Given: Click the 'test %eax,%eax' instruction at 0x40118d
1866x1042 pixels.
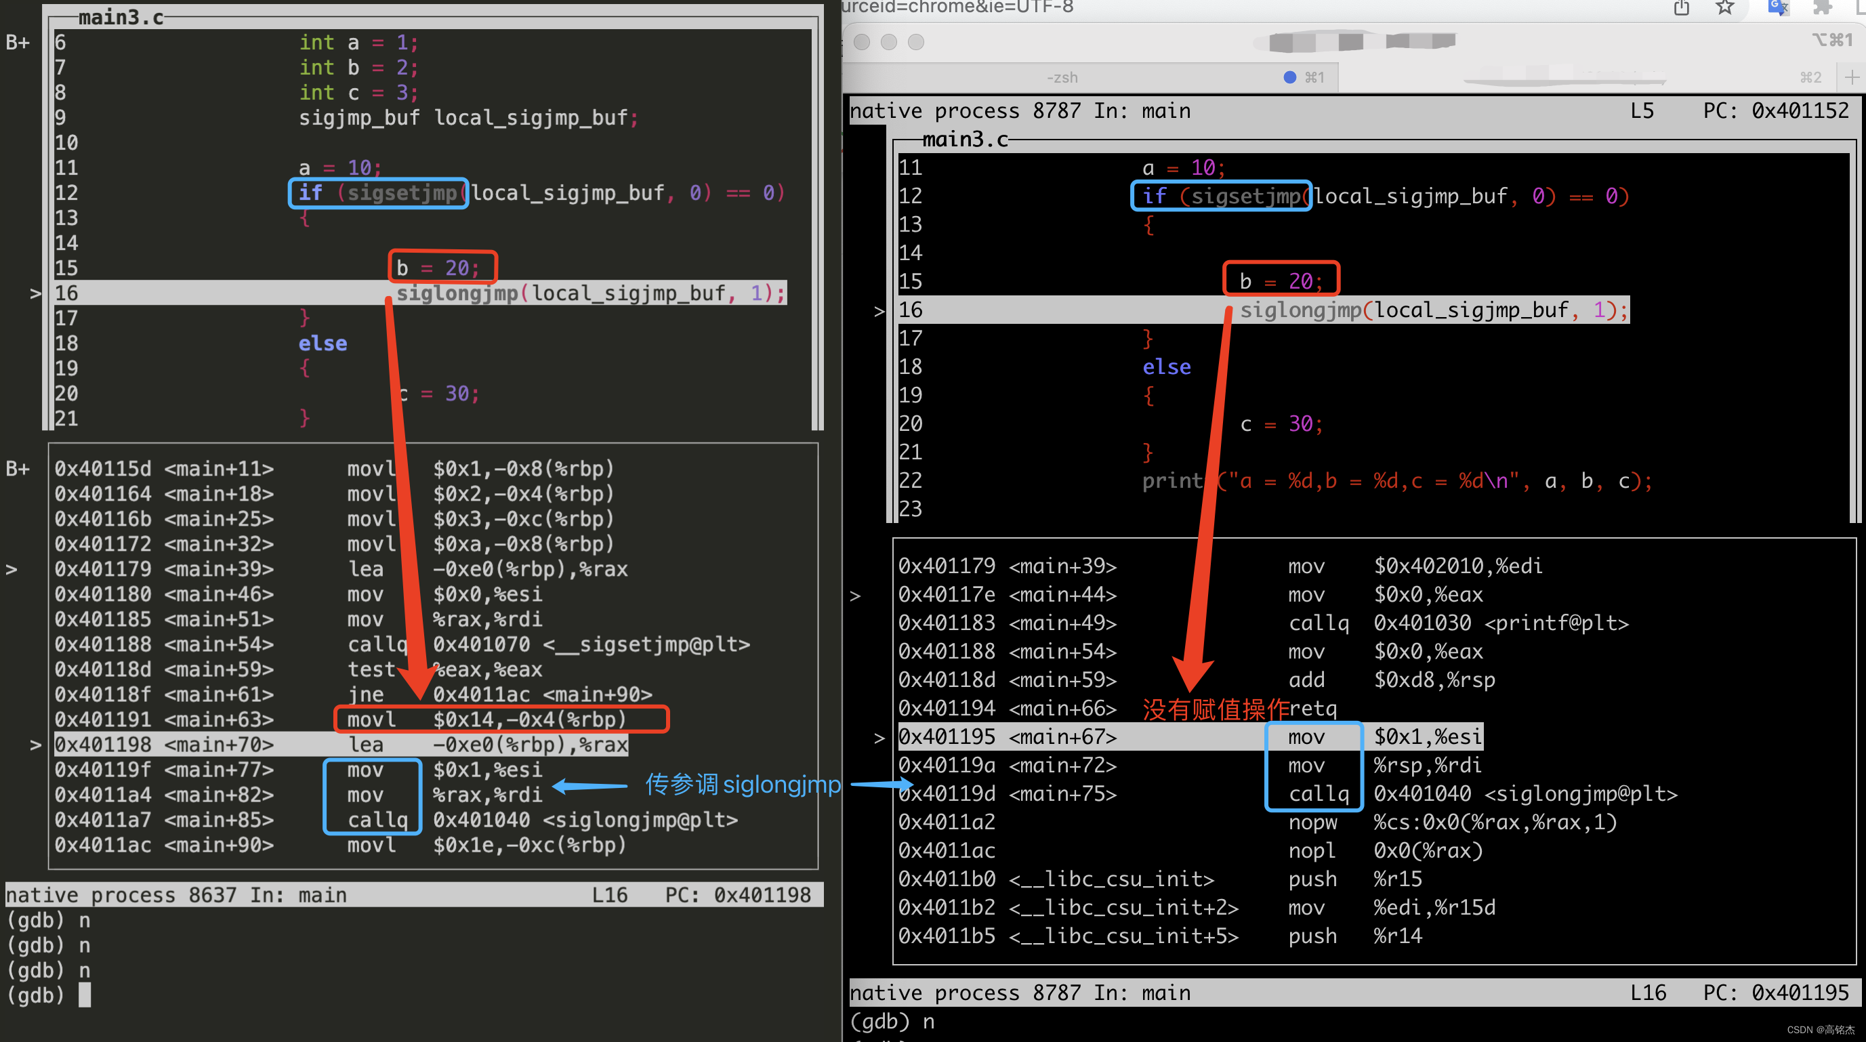Looking at the screenshot, I should (x=444, y=669).
